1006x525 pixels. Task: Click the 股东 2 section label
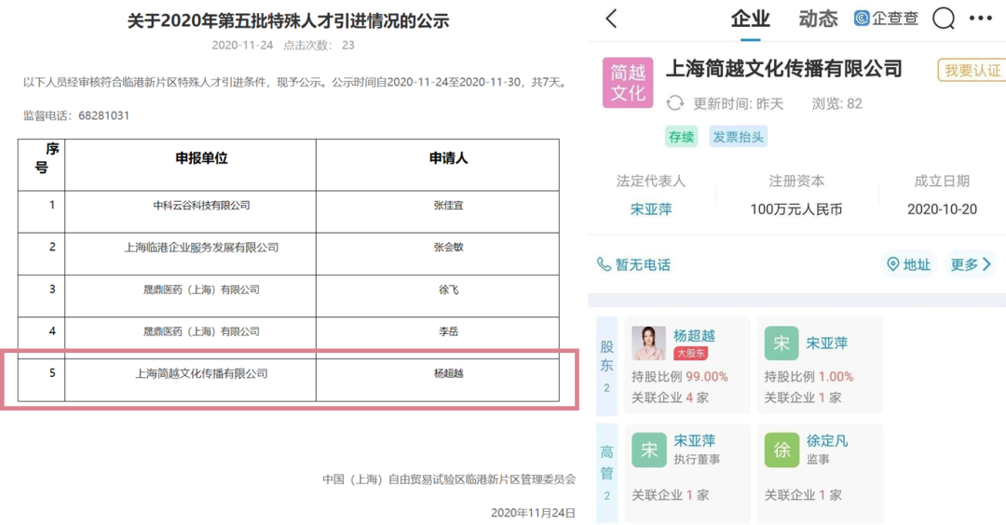coord(607,366)
